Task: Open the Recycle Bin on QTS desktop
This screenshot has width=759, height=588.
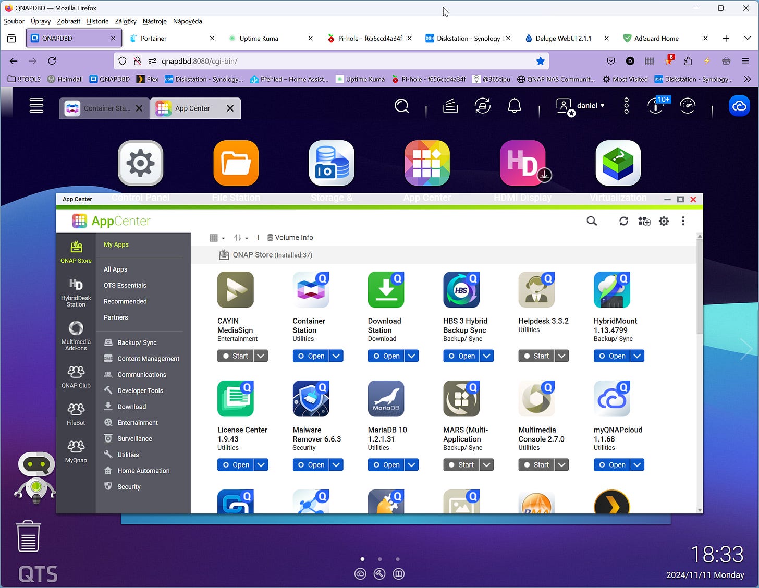Action: 28,536
